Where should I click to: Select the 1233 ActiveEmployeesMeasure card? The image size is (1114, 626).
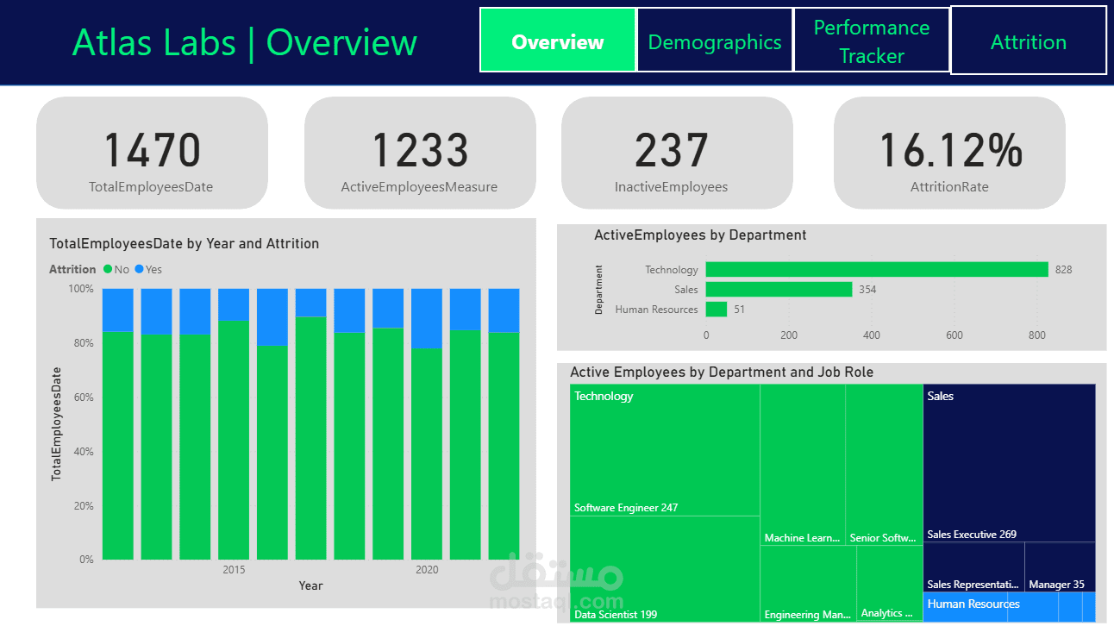(x=420, y=153)
